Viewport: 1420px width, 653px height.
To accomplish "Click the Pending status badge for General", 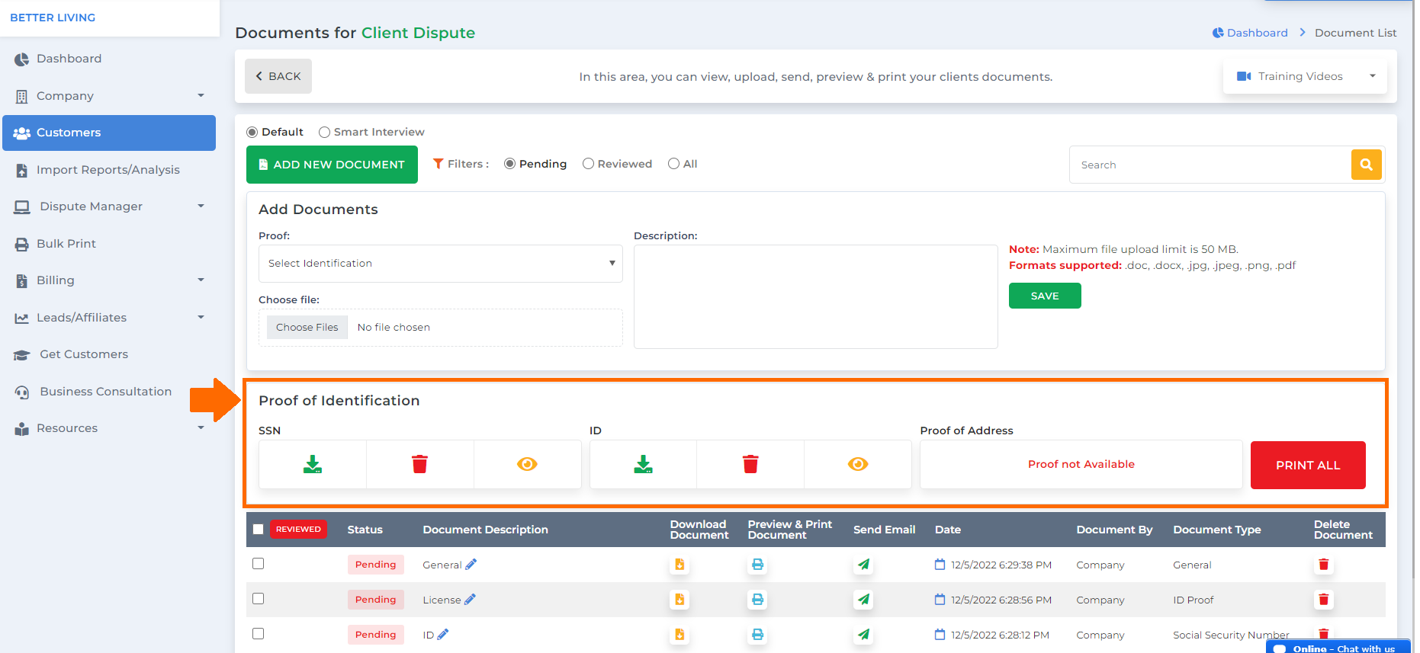I will [x=375, y=565].
